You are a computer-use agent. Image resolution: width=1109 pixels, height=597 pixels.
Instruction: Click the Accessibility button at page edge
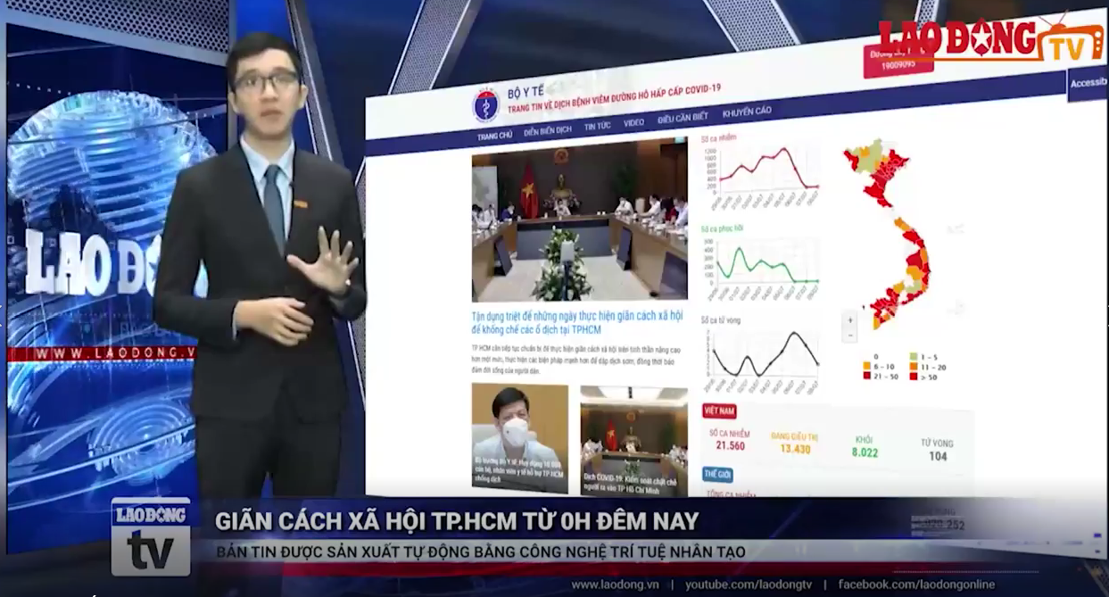coord(1088,83)
